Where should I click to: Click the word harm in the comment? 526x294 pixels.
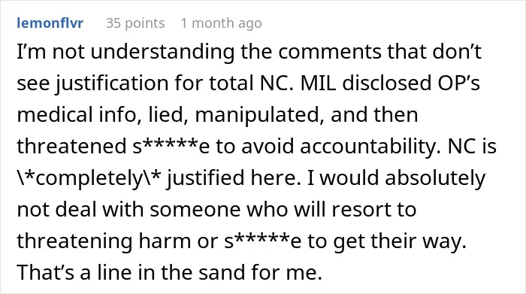pos(165,241)
